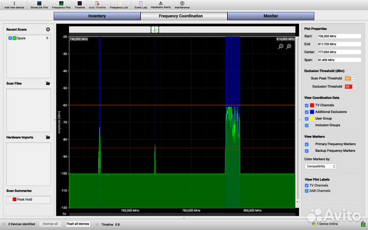This screenshot has width=368, height=230.
Task: Click the 0 Devices Identified status
Action: (x=22, y=224)
